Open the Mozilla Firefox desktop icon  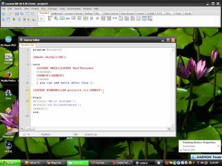pyautogui.click(x=8, y=77)
